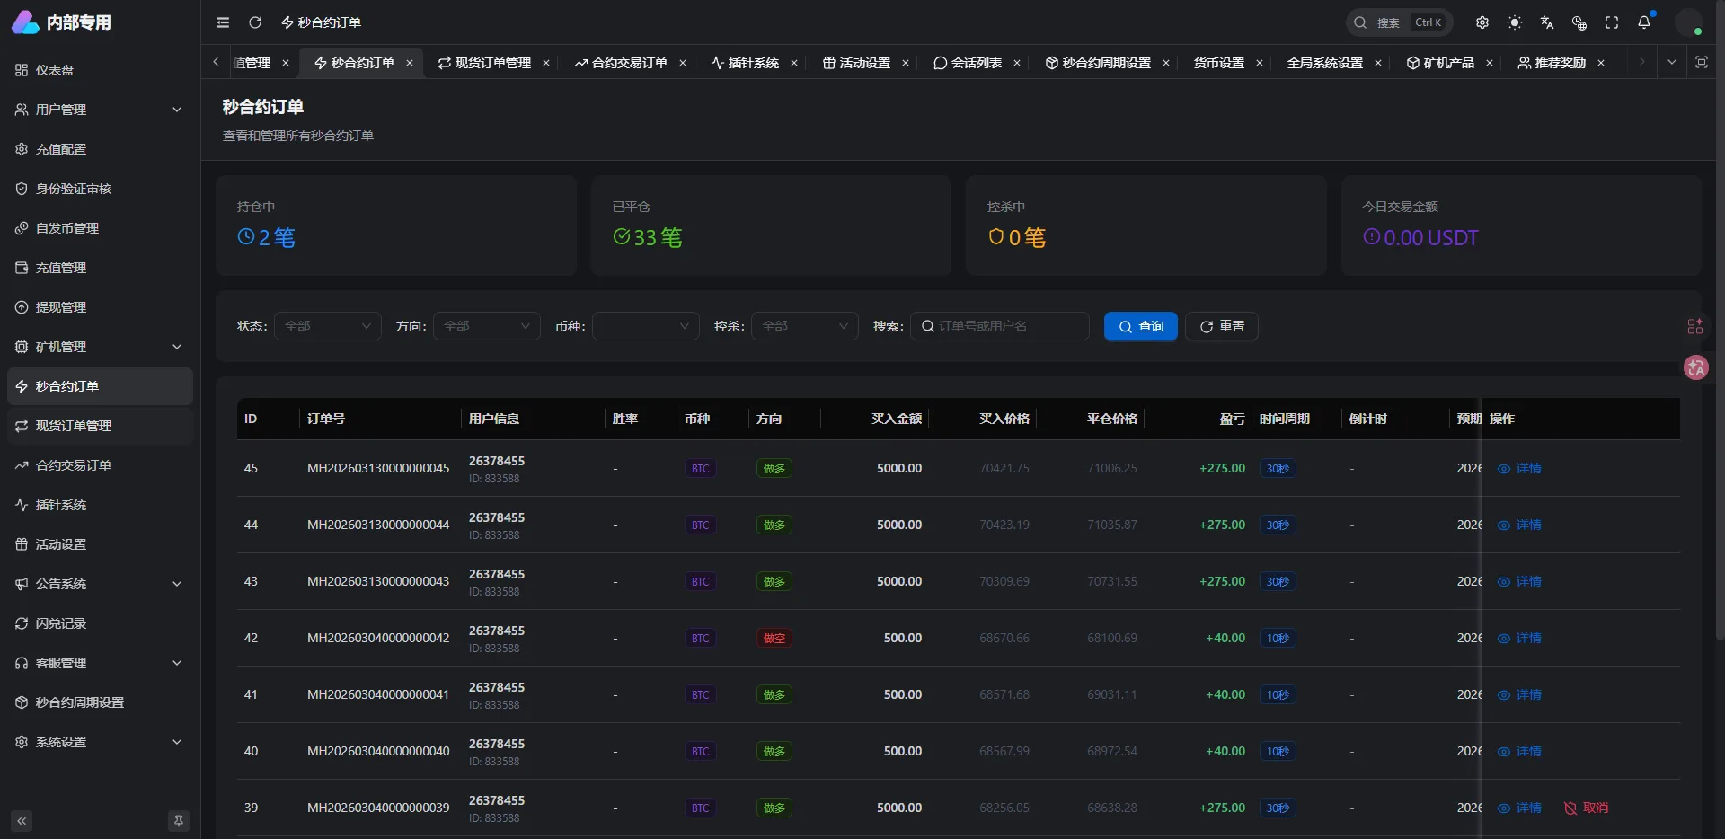Open the 控杀 filter dropdown
This screenshot has width=1725, height=839.
coord(805,326)
